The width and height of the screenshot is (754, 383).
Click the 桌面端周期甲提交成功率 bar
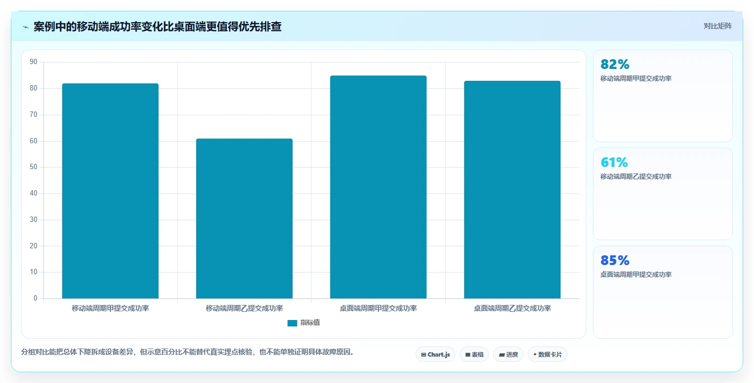coord(378,187)
